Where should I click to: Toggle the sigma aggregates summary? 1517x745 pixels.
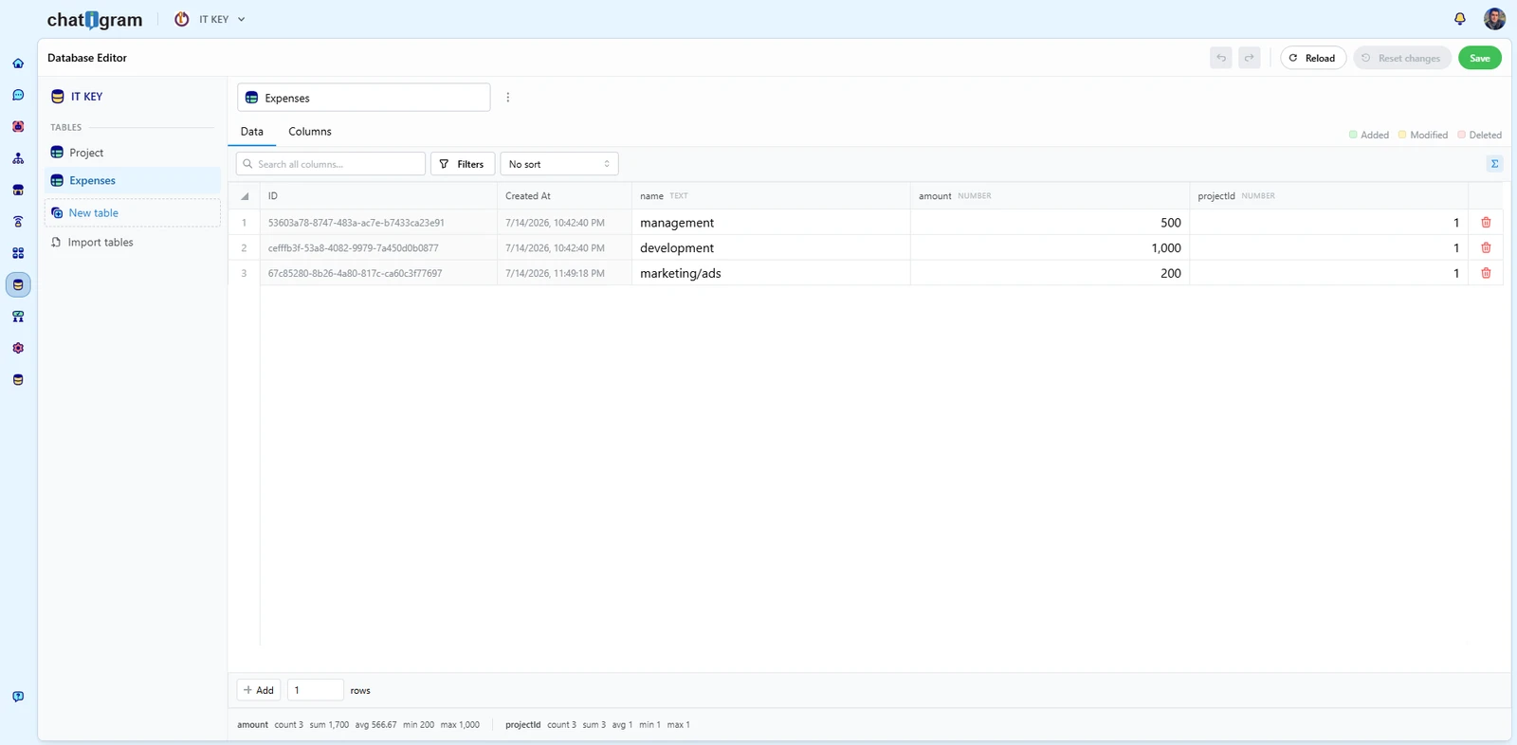click(x=1494, y=164)
